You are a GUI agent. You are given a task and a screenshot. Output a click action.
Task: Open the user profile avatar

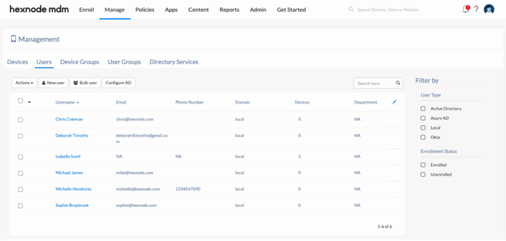pyautogui.click(x=489, y=9)
